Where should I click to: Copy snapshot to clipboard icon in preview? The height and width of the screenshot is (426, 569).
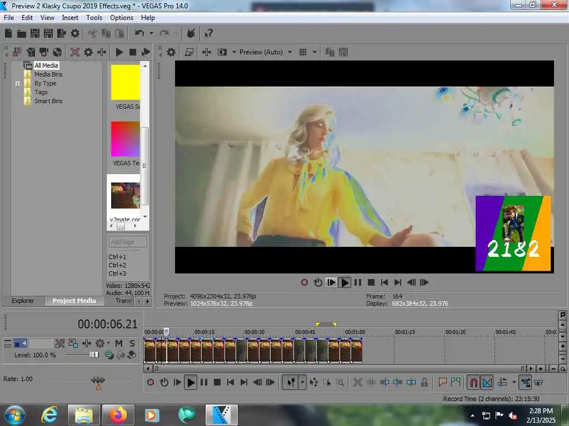click(330, 52)
